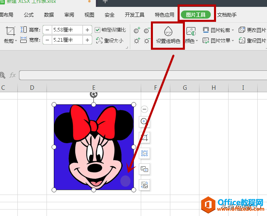Click the floating crop icon beside picture
This screenshot has width=267, height=216.
144,138
